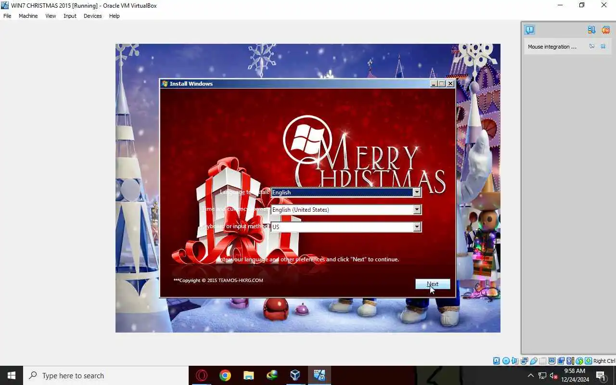Click the notification ordering icon in side panel
The height and width of the screenshot is (385, 616).
(591, 30)
